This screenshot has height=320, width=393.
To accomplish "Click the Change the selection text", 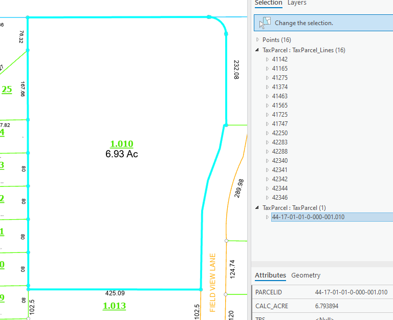I will (x=304, y=23).
